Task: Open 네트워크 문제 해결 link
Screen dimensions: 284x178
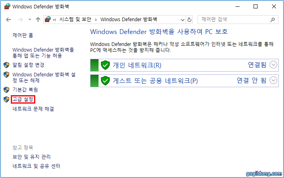Action: 33,109
